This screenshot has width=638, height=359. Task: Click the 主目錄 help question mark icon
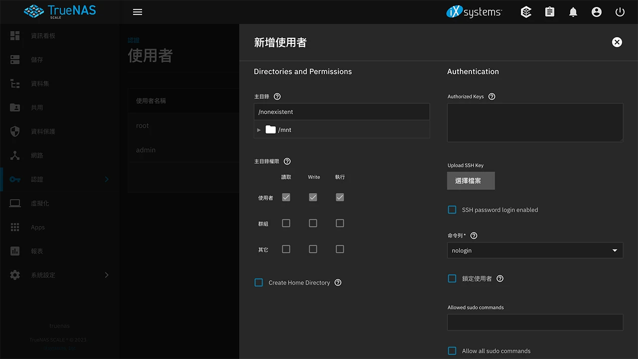[x=277, y=96]
